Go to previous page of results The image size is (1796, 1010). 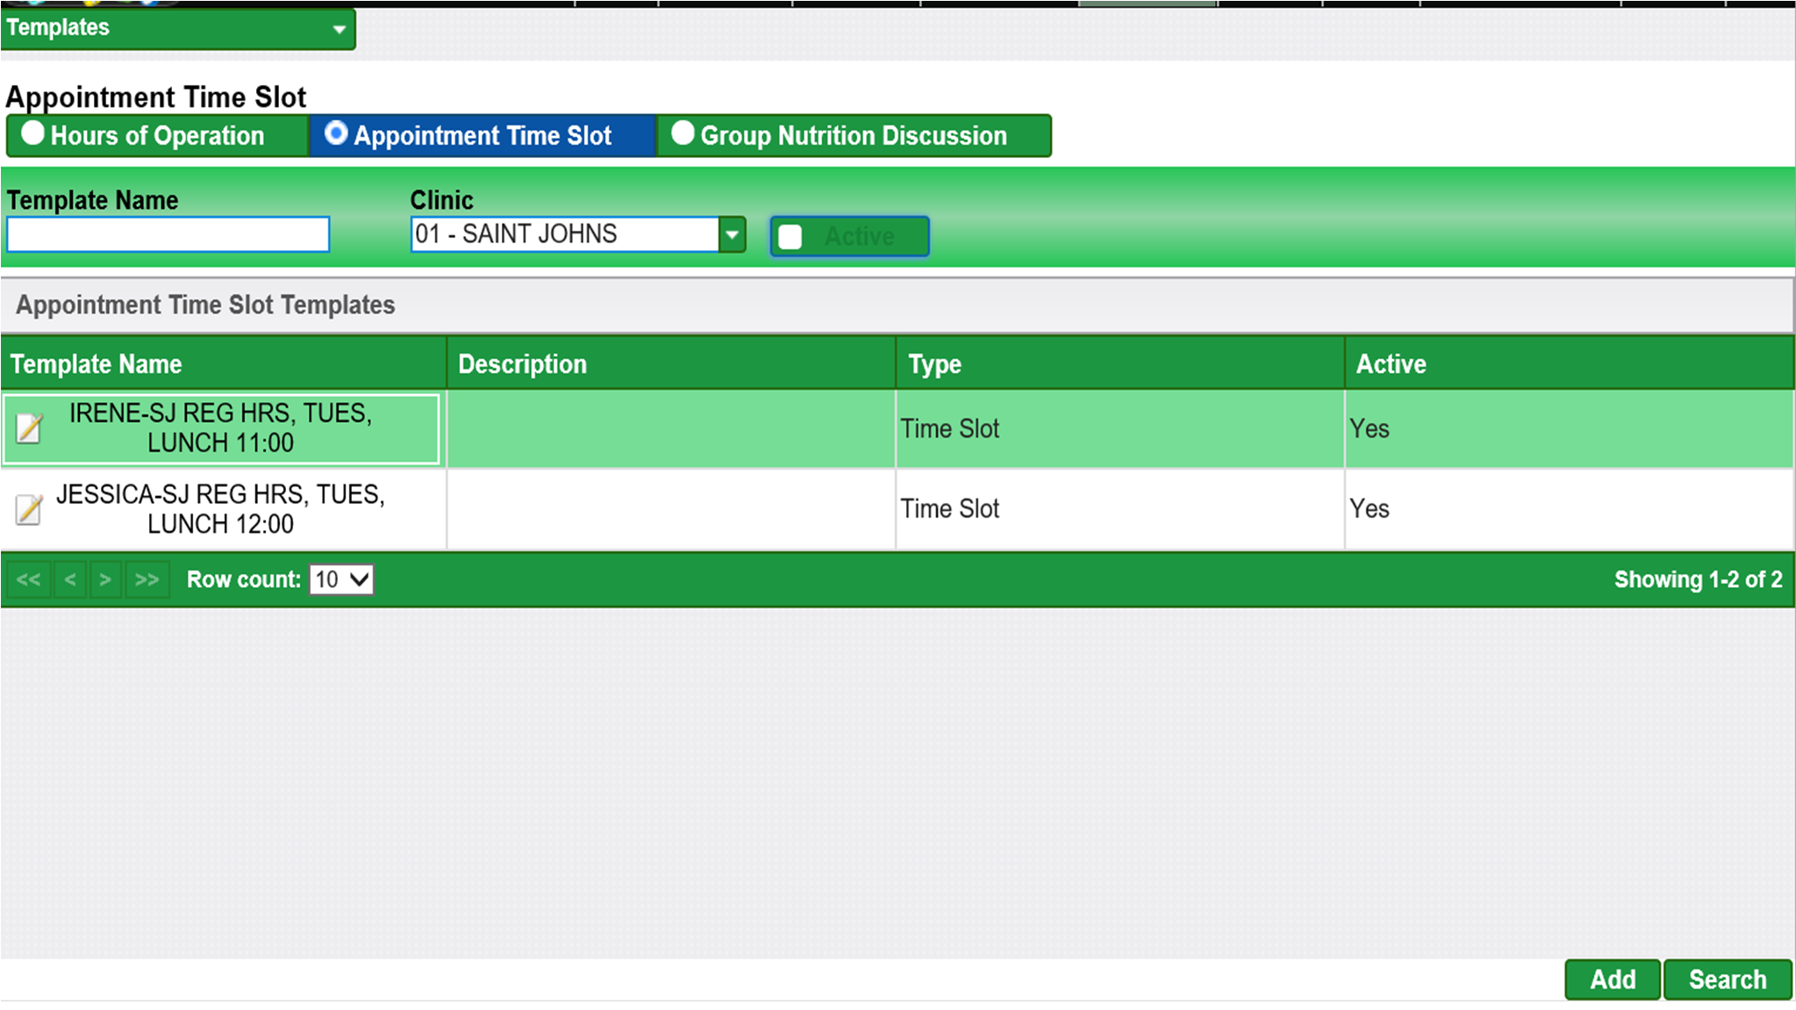(70, 580)
